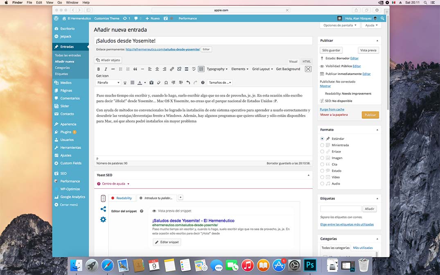440x275 pixels.
Task: Open the Párrafo format dropdown
Action: tap(108, 83)
